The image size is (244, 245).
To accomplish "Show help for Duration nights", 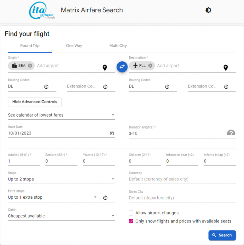I will pyautogui.click(x=231, y=133).
